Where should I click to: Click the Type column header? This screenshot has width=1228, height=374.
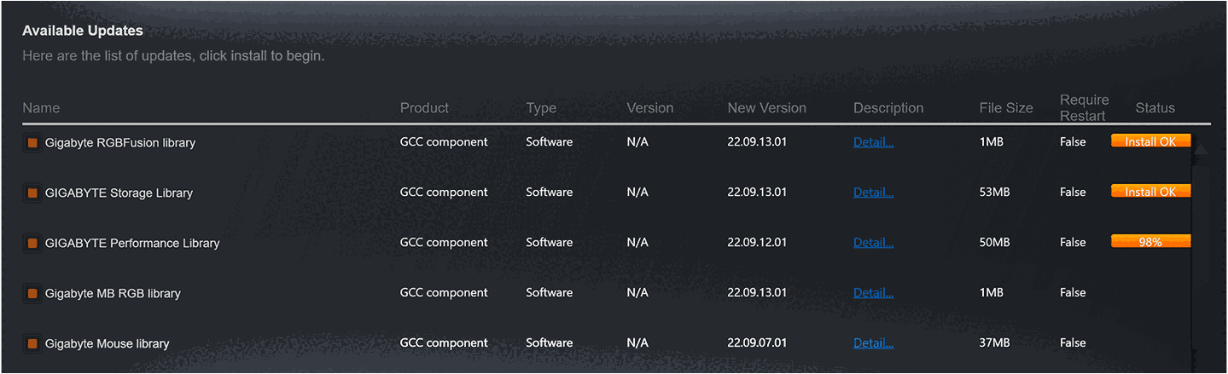541,108
